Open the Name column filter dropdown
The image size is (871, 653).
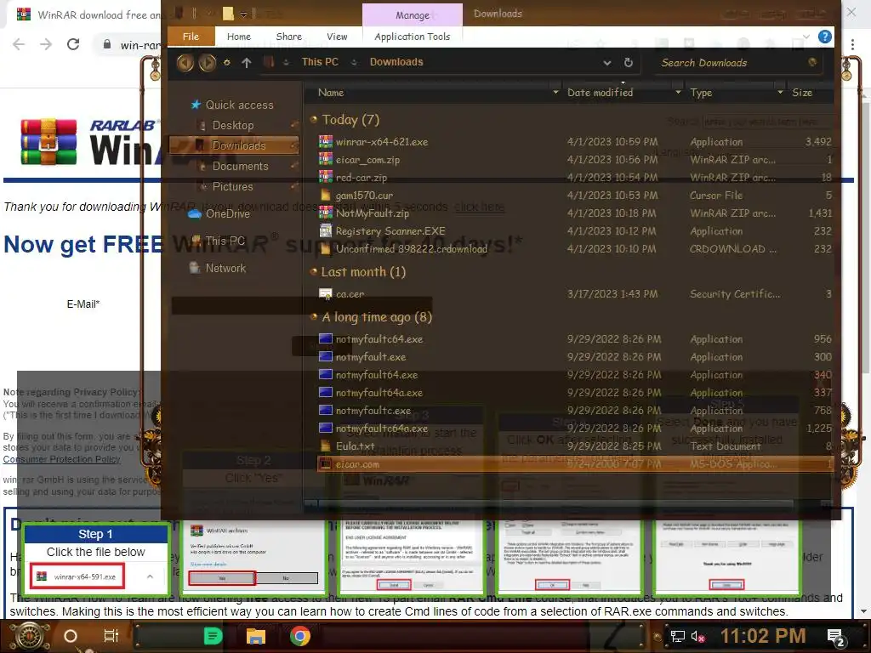coord(555,92)
